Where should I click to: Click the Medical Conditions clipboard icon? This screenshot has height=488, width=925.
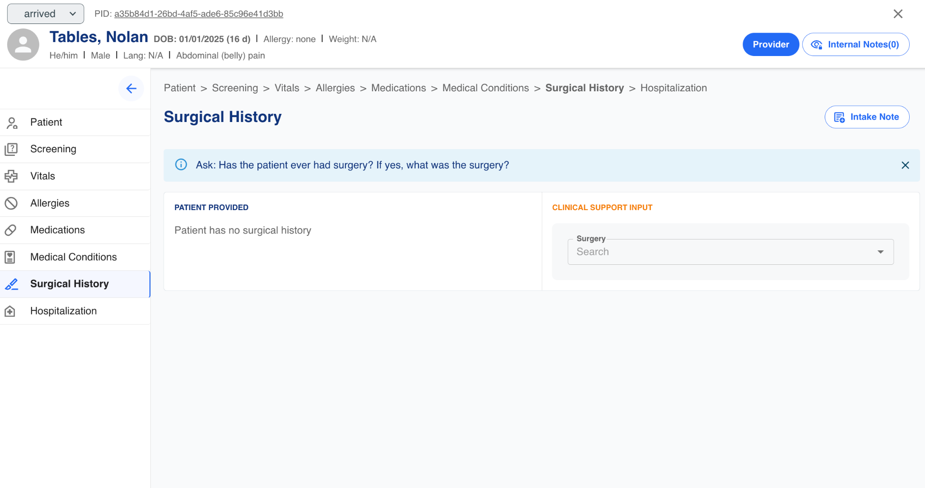point(10,257)
